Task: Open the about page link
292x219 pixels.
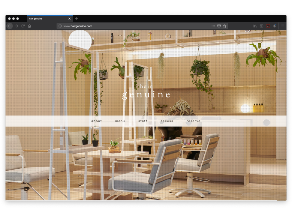Action: [97, 121]
